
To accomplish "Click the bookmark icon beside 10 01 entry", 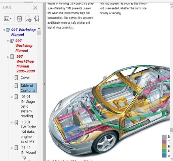I will pos(16,122).
